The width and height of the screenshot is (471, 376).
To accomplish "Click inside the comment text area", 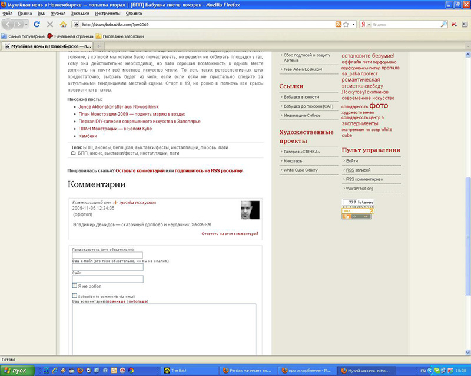I will [x=164, y=330].
